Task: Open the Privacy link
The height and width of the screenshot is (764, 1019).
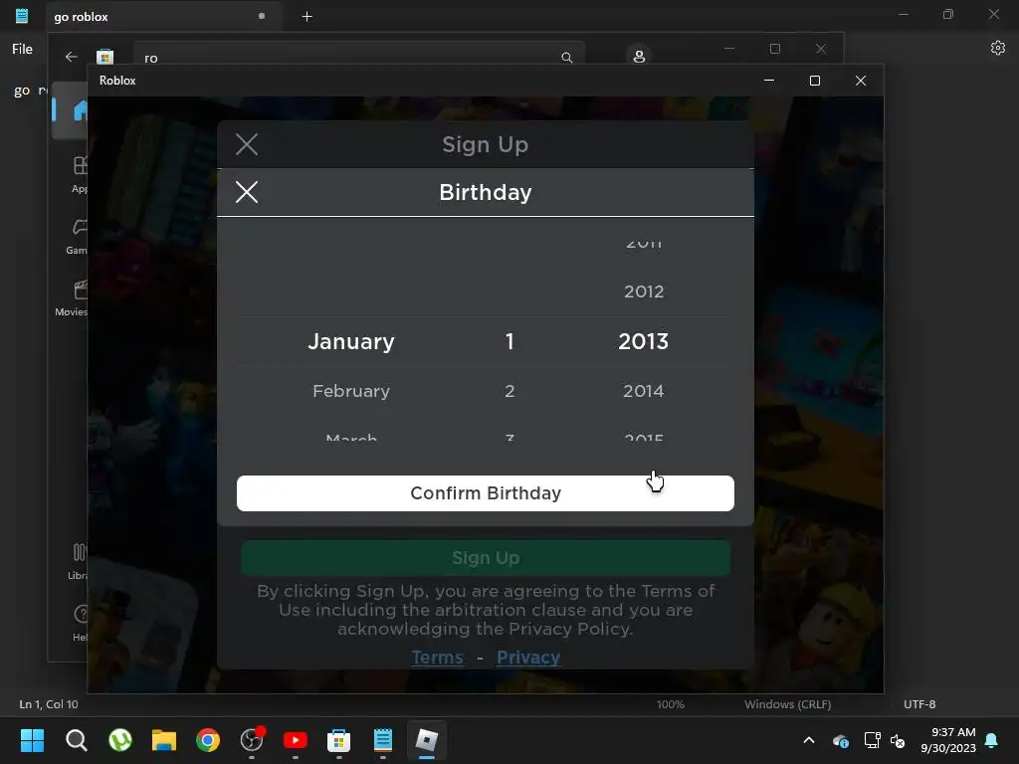Action: coord(528,658)
